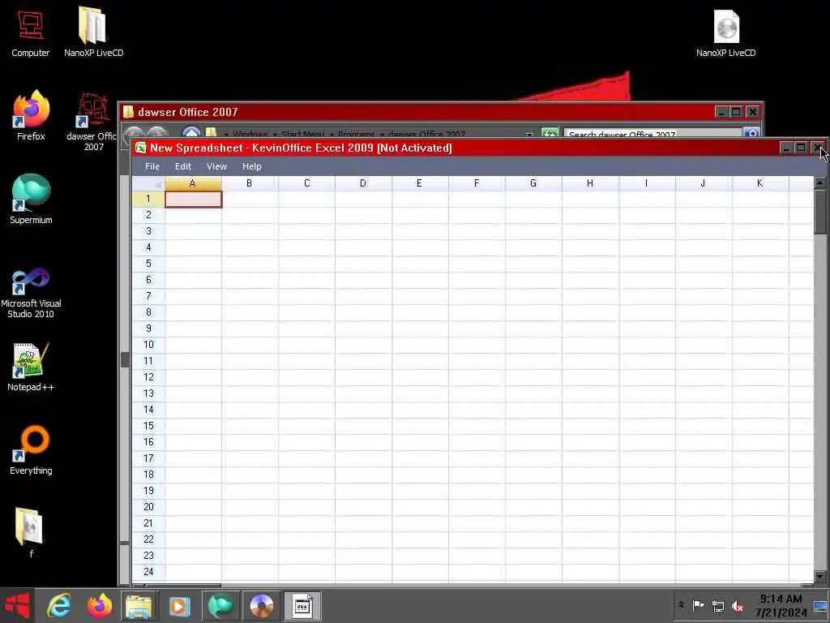Select row 15 header

[x=148, y=426]
